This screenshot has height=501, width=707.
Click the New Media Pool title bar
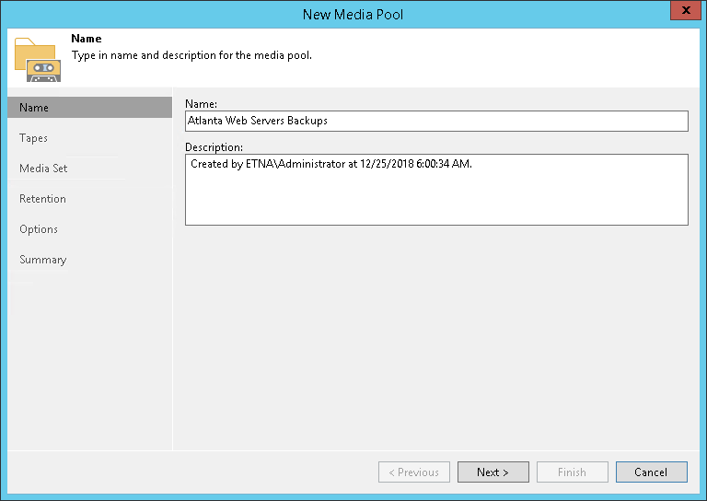click(353, 14)
